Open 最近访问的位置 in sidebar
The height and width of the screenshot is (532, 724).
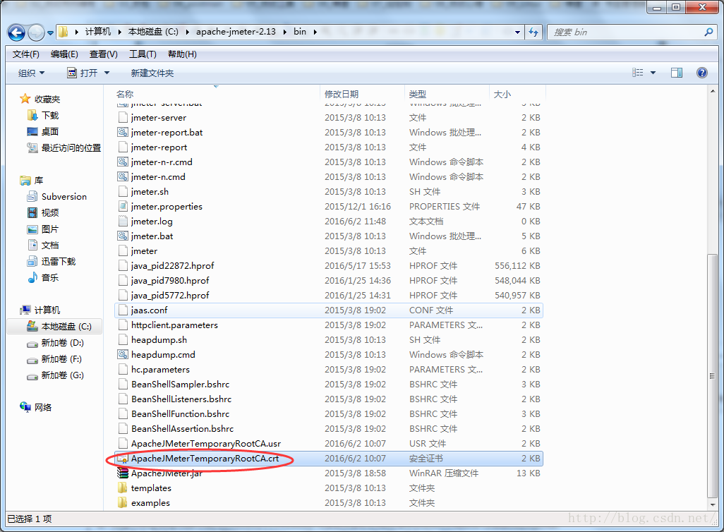click(x=71, y=147)
